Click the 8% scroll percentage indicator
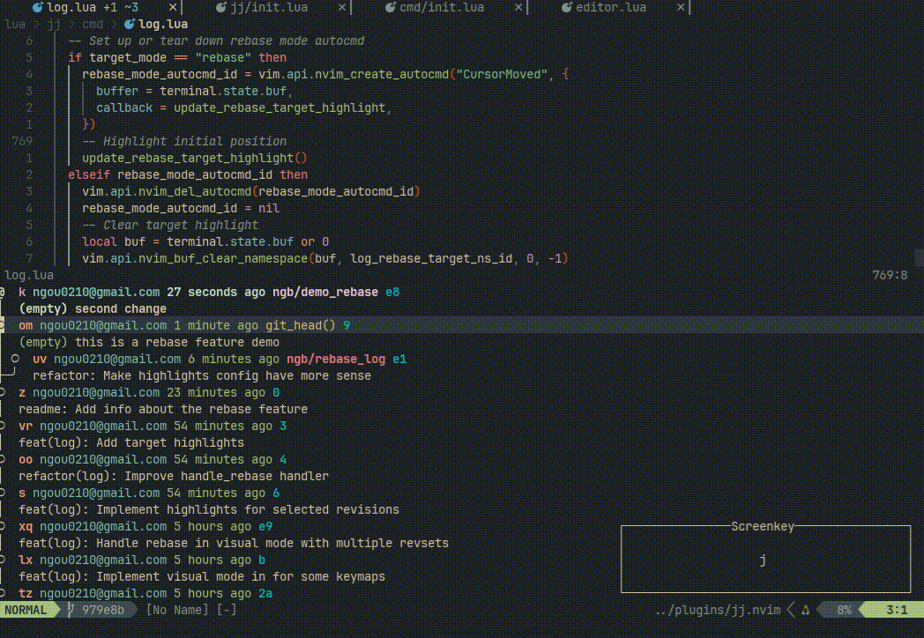 (x=844, y=610)
